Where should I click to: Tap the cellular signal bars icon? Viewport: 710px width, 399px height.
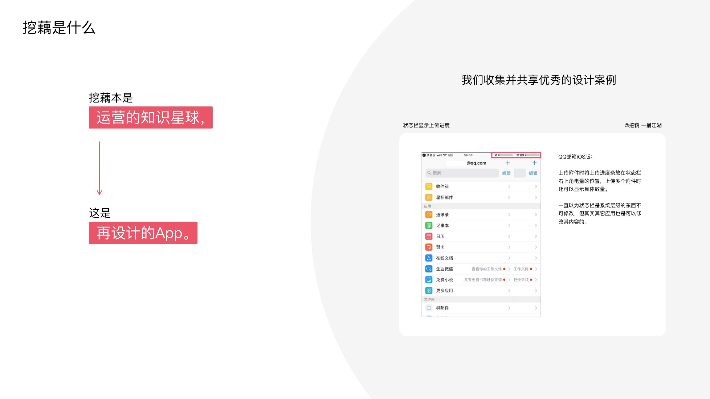pyautogui.click(x=439, y=155)
